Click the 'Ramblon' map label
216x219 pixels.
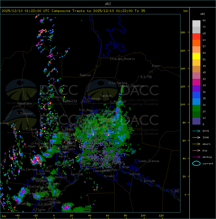pyautogui.click(x=85, y=75)
